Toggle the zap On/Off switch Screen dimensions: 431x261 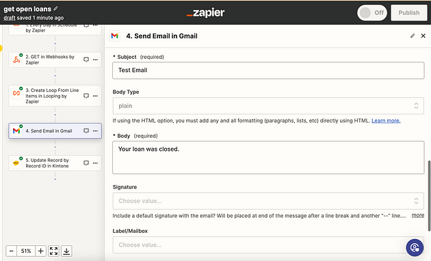tap(372, 12)
